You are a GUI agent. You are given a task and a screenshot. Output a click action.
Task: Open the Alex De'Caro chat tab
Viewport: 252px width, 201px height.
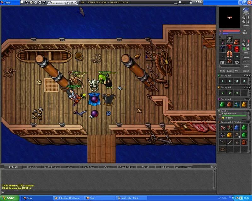tap(184, 167)
